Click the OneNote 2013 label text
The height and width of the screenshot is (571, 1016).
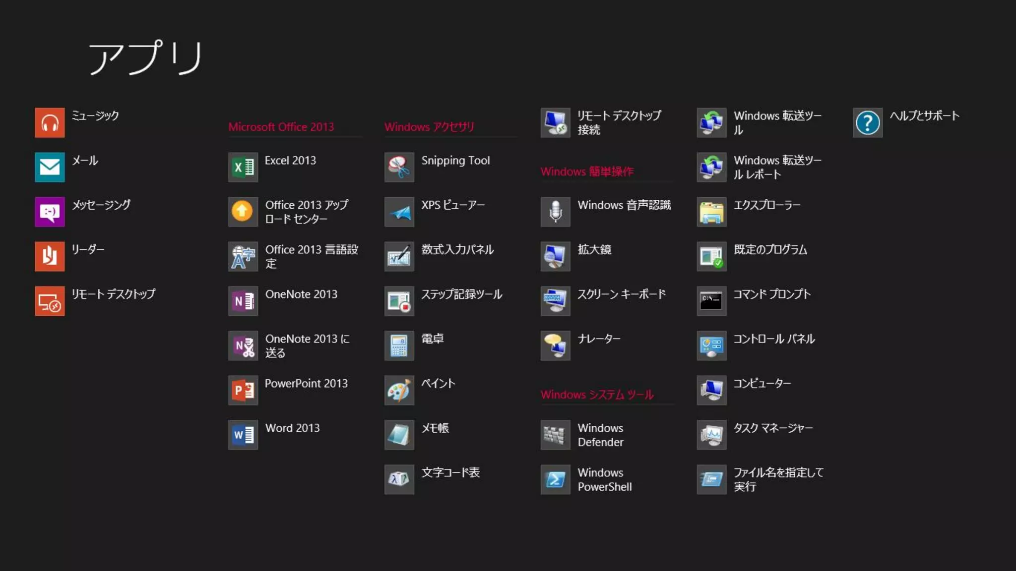click(x=301, y=294)
